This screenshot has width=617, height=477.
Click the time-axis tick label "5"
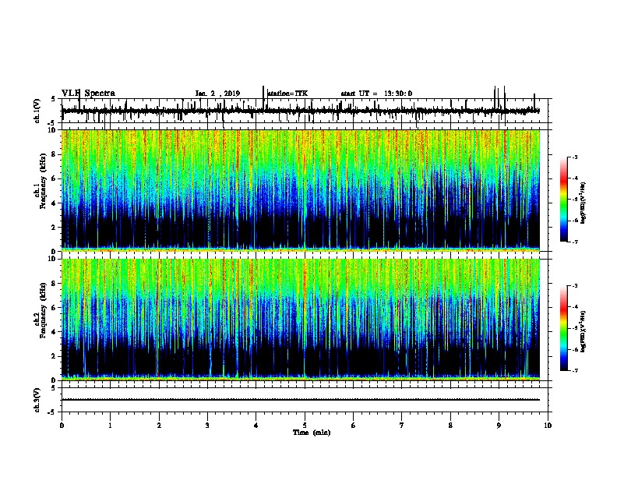pyautogui.click(x=305, y=426)
